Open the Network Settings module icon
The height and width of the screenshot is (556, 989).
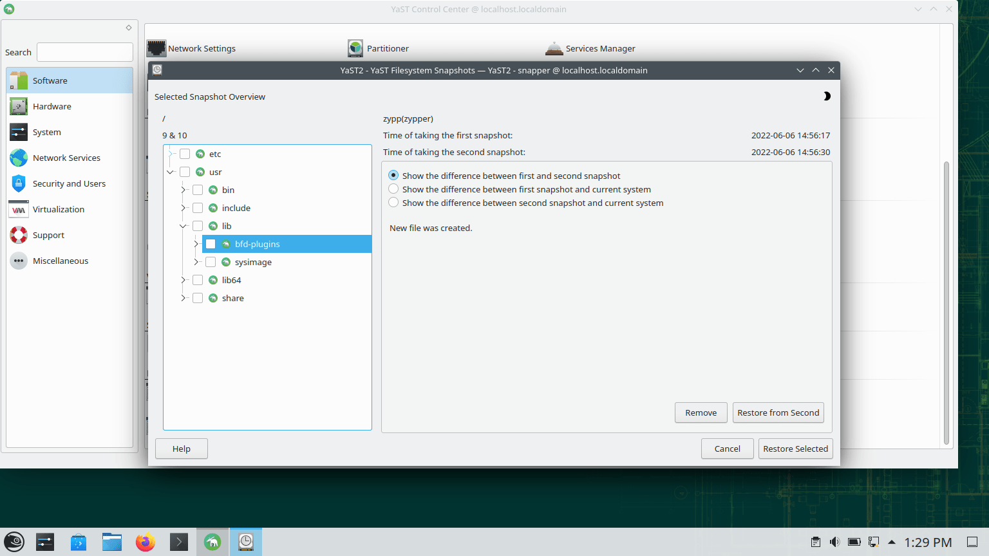coord(156,48)
